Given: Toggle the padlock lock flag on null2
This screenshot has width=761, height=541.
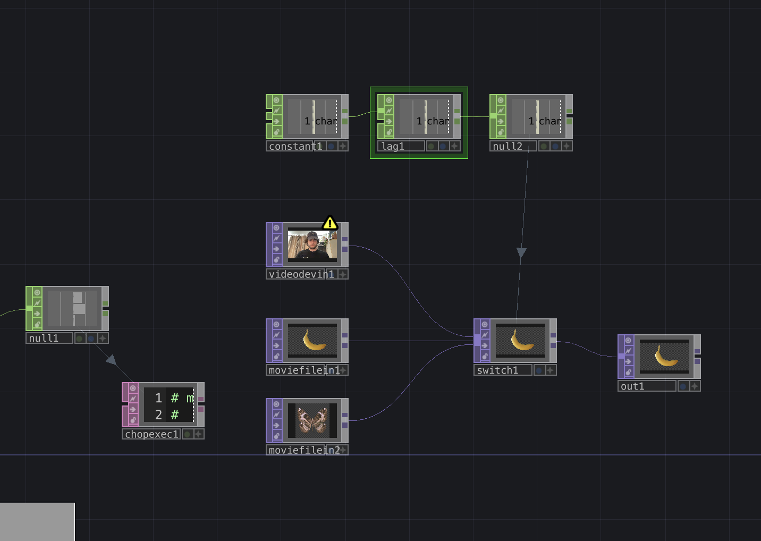Looking at the screenshot, I should [x=501, y=132].
